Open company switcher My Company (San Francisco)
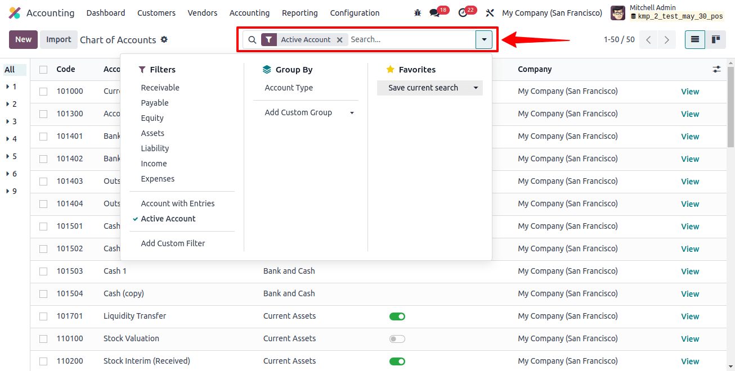This screenshot has width=735, height=371. pyautogui.click(x=552, y=13)
